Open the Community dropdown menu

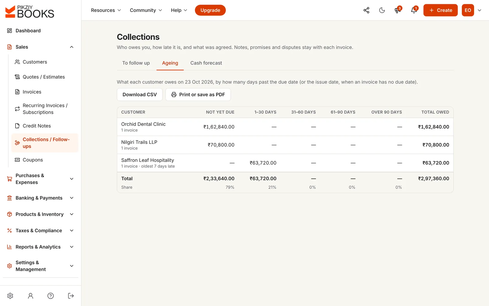point(146,10)
